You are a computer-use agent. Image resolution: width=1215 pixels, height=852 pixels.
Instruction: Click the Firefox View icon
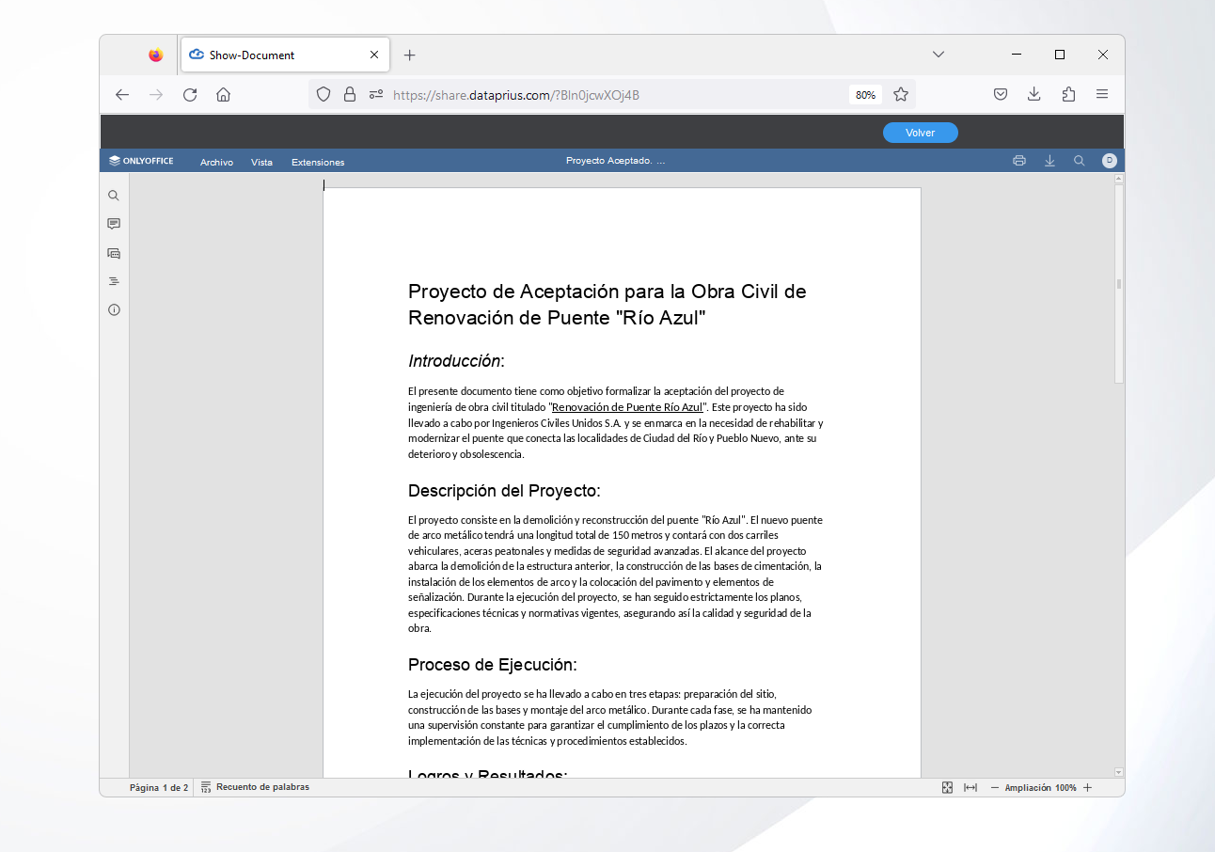coord(155,55)
